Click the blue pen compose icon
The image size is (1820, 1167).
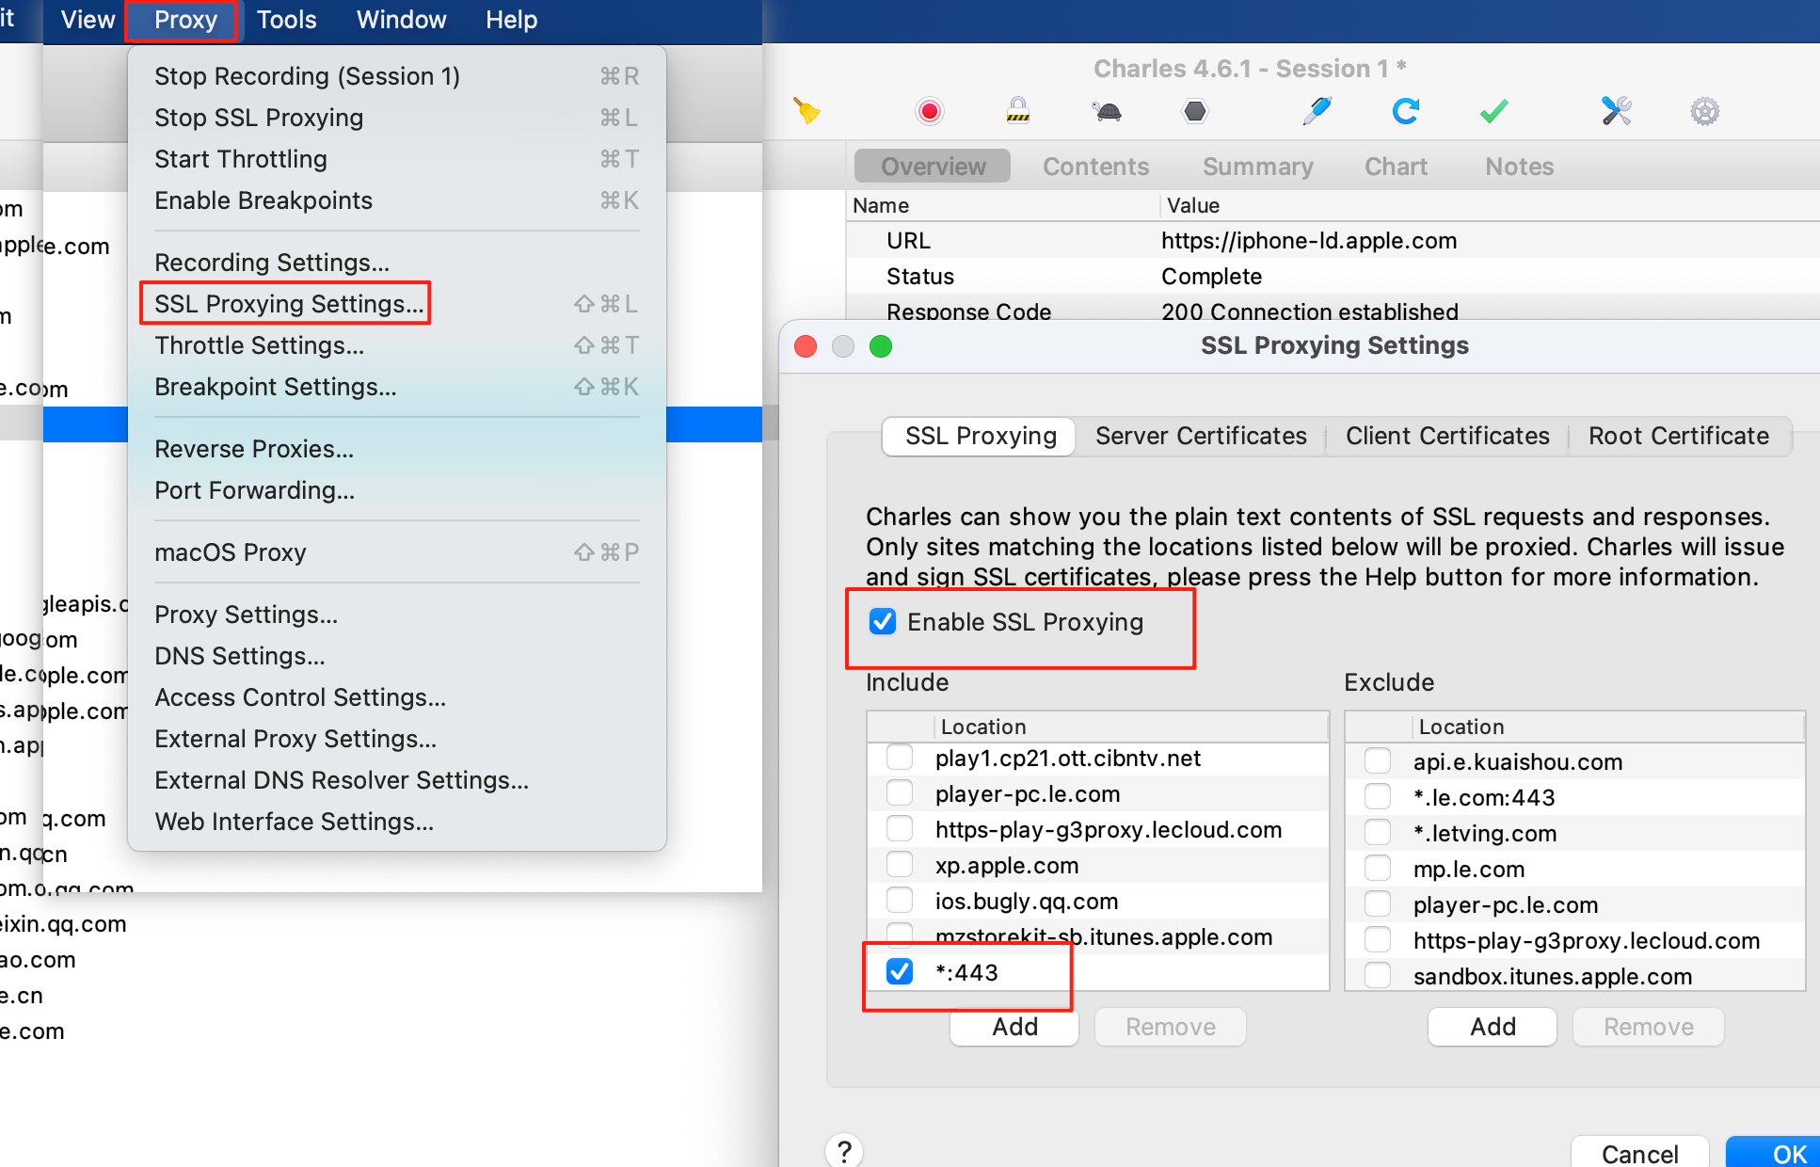click(x=1317, y=111)
